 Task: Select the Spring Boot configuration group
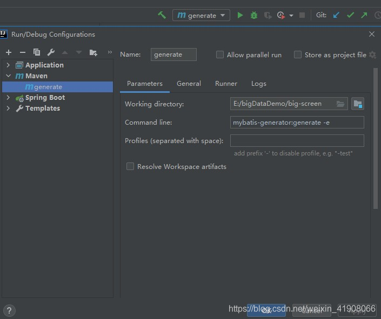[45, 97]
